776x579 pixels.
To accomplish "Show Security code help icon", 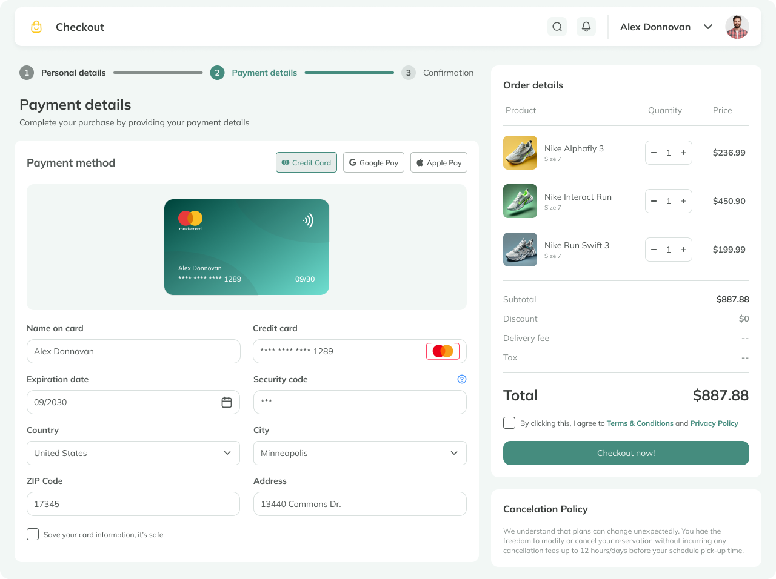I will 462,379.
